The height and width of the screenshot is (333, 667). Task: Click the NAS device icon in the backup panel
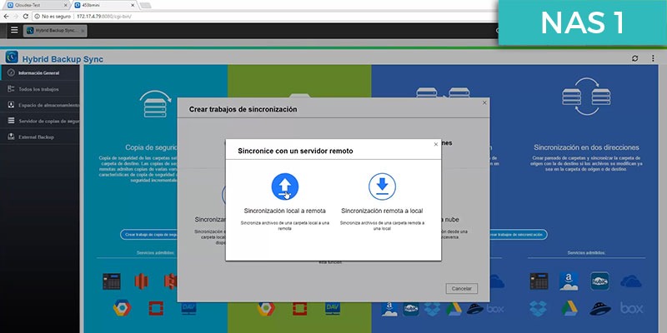(x=112, y=281)
